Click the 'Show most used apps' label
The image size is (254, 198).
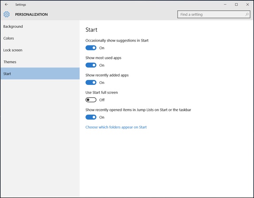[104, 58]
